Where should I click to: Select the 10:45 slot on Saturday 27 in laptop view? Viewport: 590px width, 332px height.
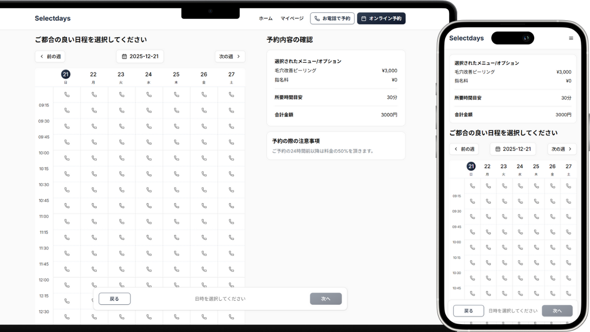pos(231,206)
